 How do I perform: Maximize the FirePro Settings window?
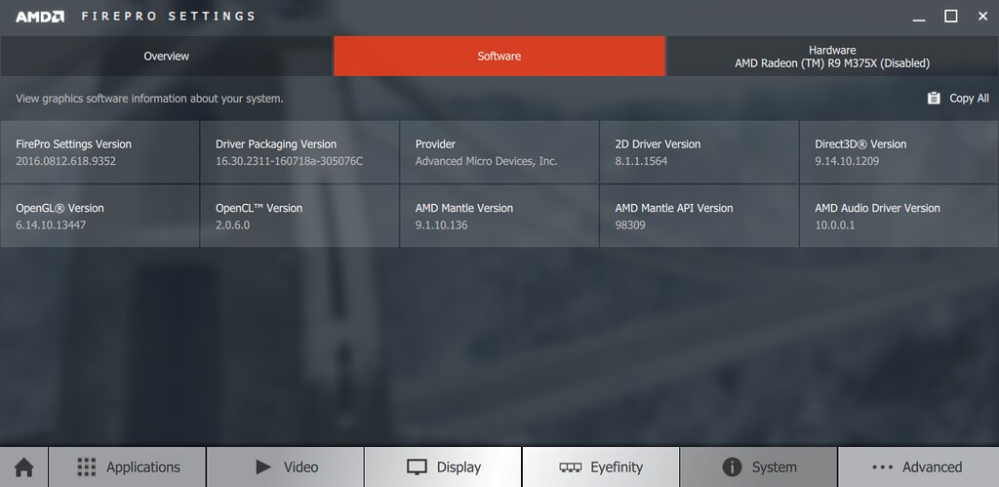950,17
